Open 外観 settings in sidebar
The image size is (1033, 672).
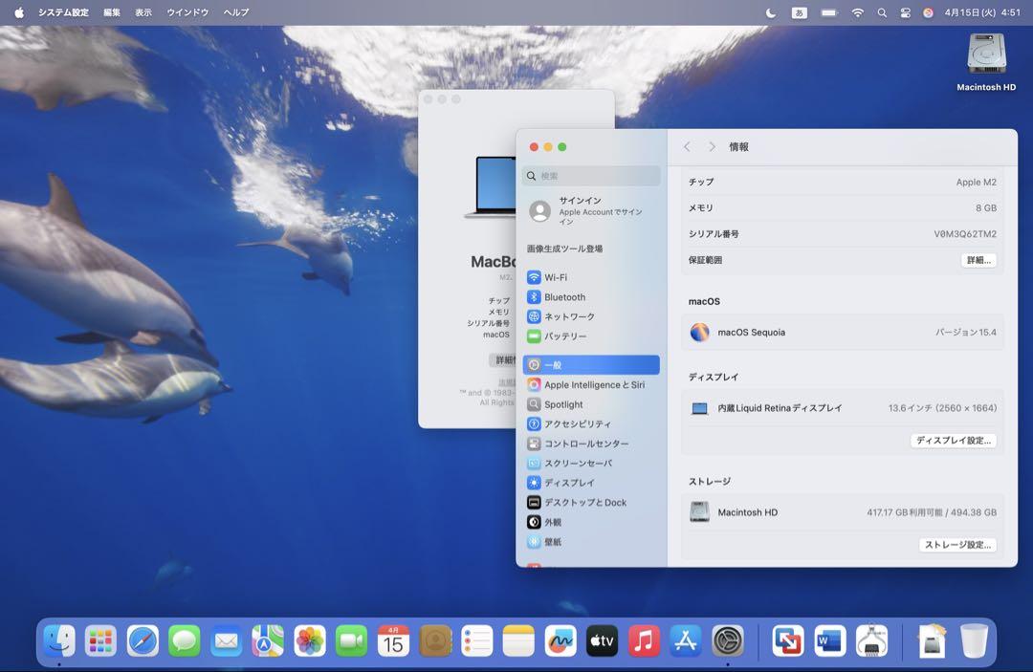click(591, 522)
